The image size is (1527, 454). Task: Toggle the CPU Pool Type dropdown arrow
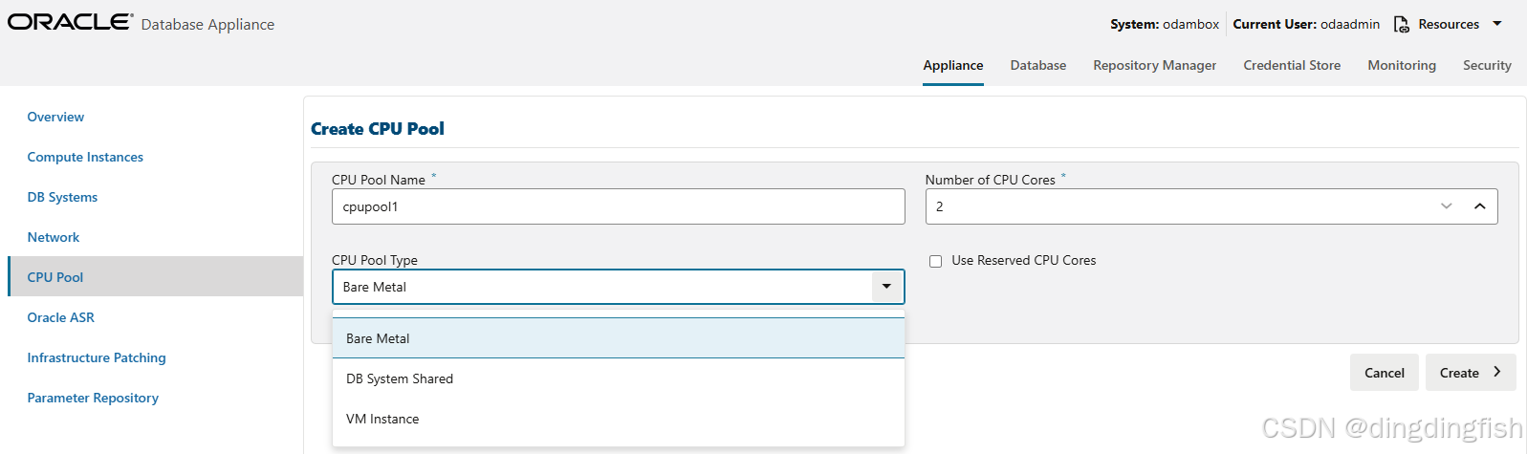click(887, 287)
